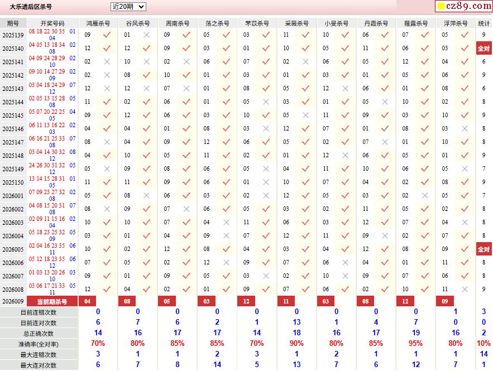493x371 pixels.
Task: Click the 开奖号码 column header
Action: [52, 23]
